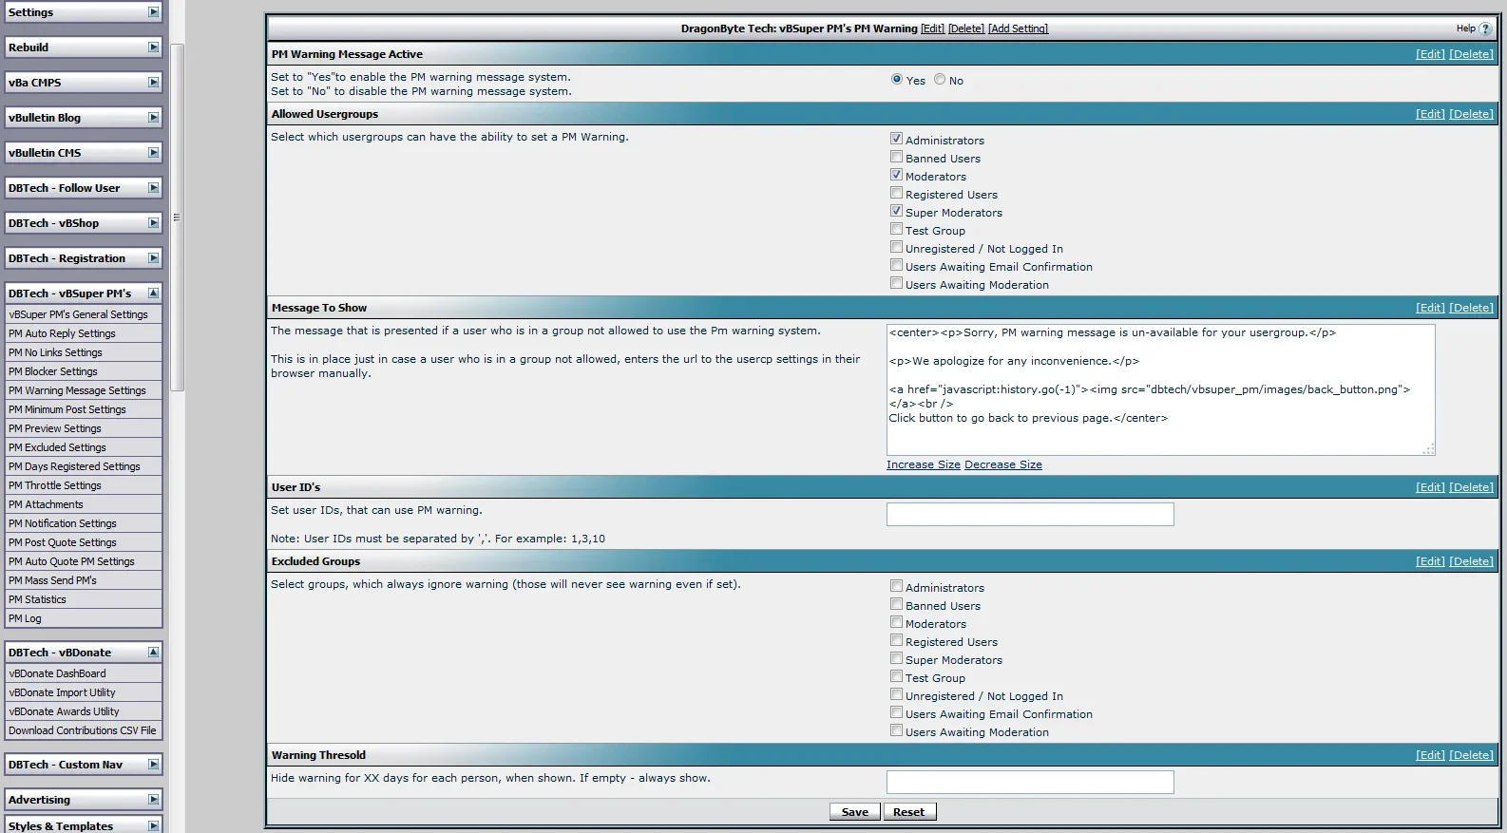Viewport: 1507px width, 833px height.
Task: Click the textarea resize handle corner
Action: point(1428,449)
